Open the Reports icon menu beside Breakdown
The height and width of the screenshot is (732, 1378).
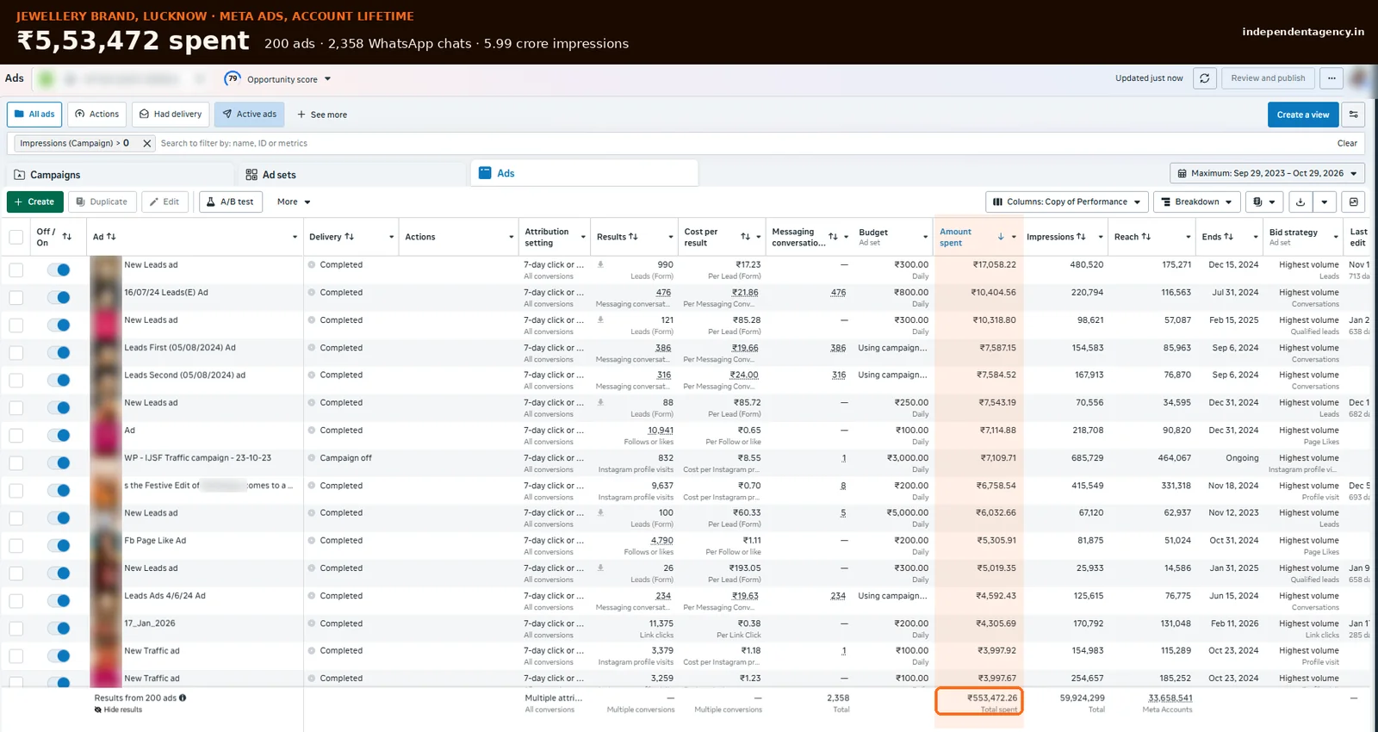point(1263,202)
